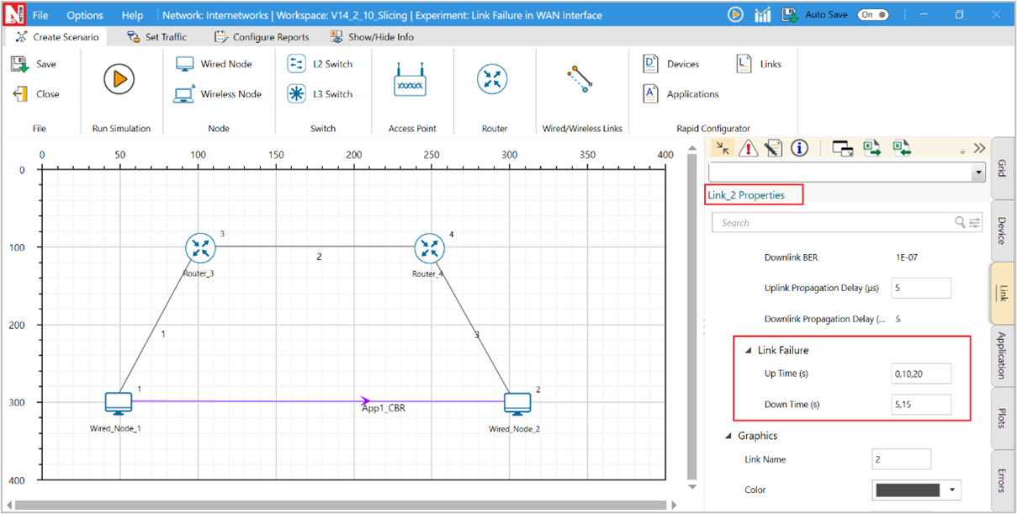
Task: Click the Wireless Node icon
Action: (x=185, y=94)
